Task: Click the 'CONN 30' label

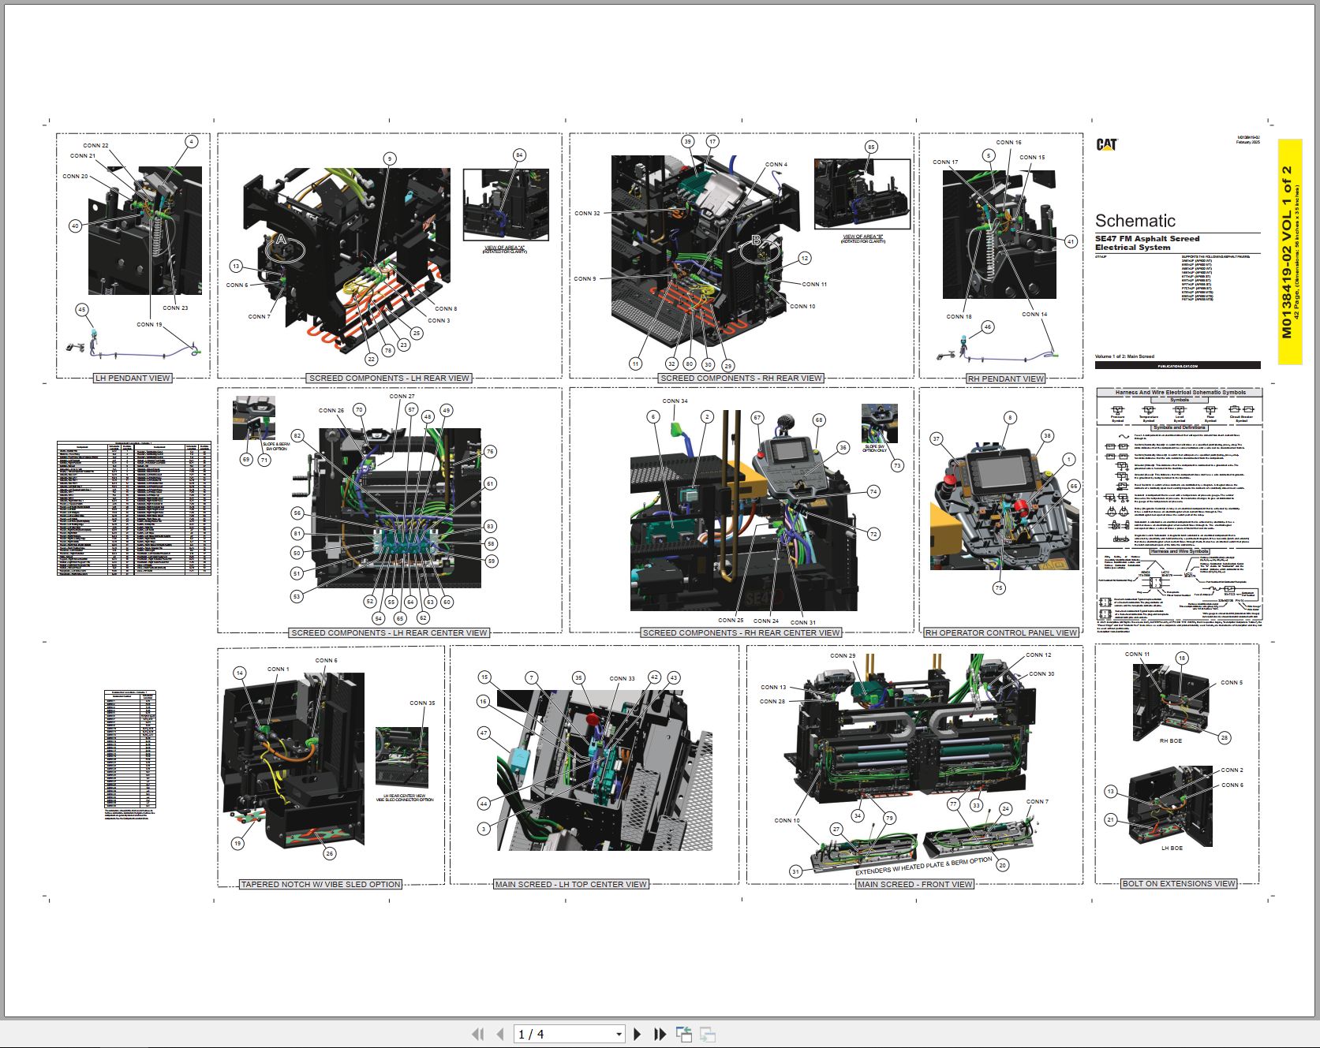Action: [1041, 674]
